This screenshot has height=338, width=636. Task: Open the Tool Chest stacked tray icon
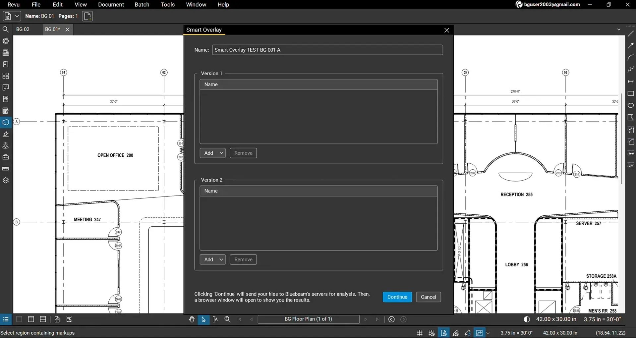point(6,53)
